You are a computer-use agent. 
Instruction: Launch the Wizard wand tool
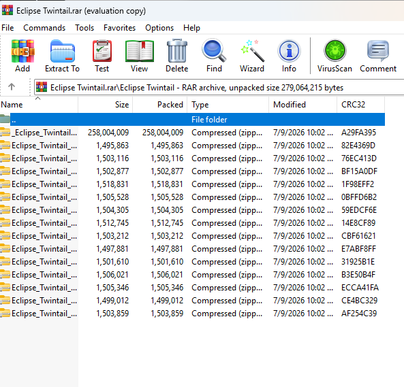pyautogui.click(x=252, y=51)
